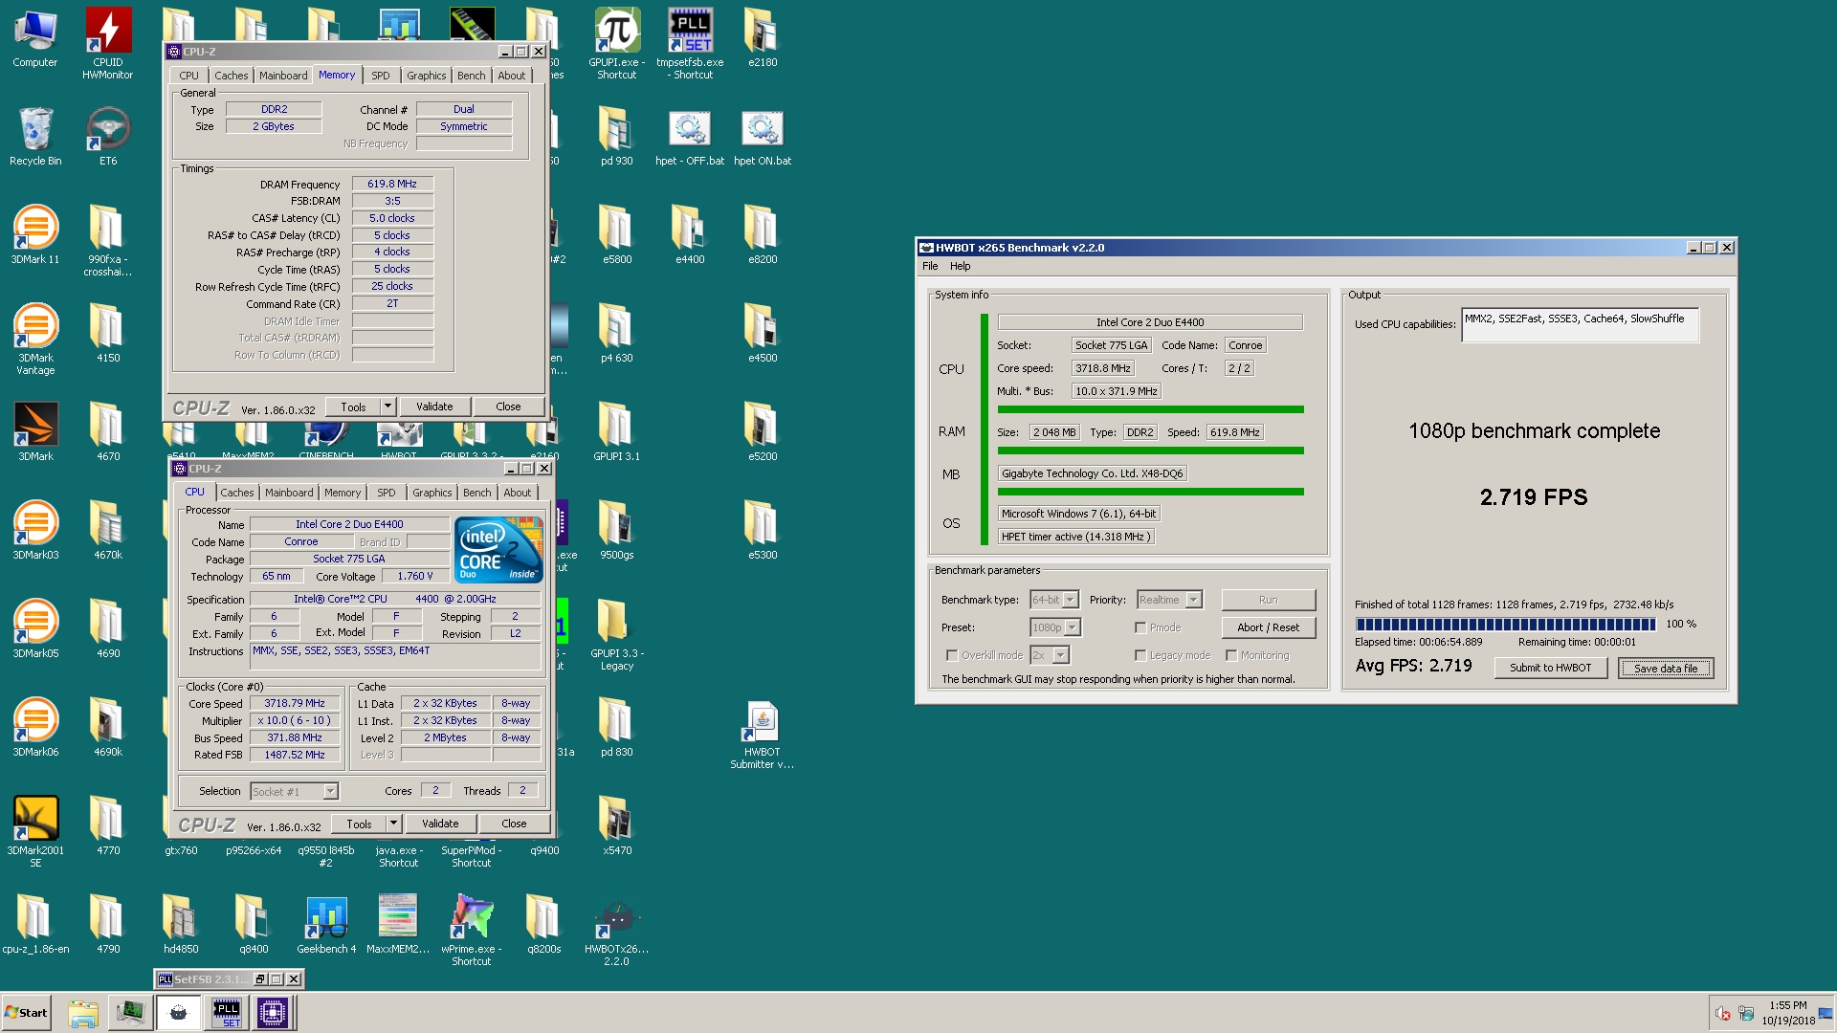This screenshot has height=1033, width=1837.
Task: Open the pd 930 folder
Action: [x=617, y=136]
